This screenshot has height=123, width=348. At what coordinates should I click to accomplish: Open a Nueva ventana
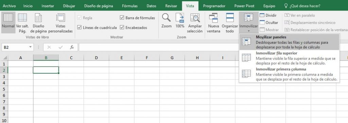pos(213,23)
